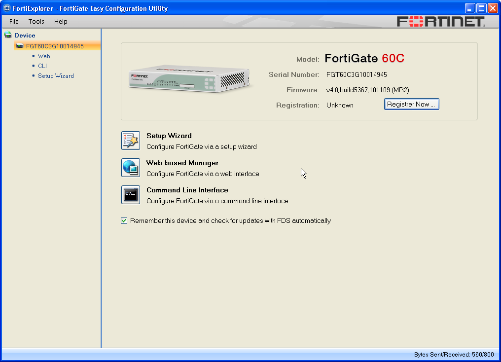This screenshot has width=501, height=362.
Task: Click firmware version v4.0,build5367,101109 (MR2)
Action: click(x=367, y=90)
